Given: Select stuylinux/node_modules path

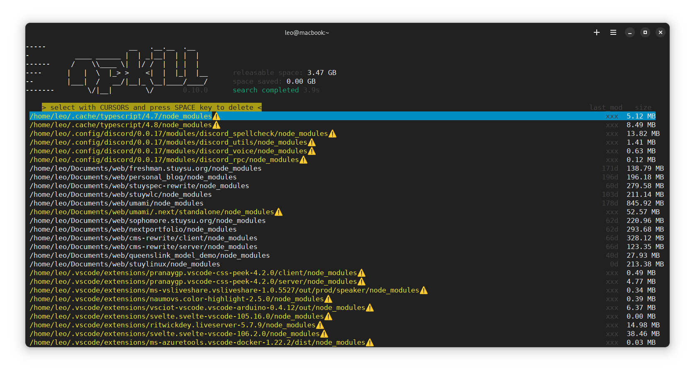Looking at the screenshot, I should [125, 264].
